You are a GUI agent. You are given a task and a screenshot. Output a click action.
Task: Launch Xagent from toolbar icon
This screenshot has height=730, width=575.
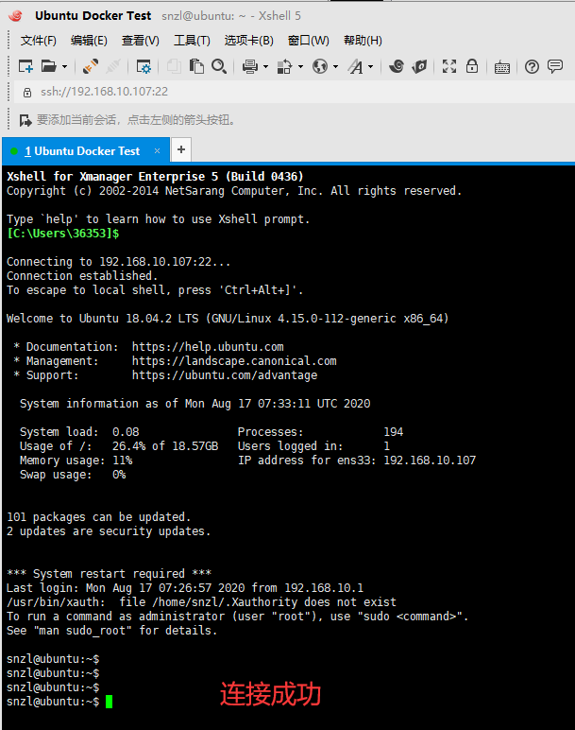coord(419,66)
